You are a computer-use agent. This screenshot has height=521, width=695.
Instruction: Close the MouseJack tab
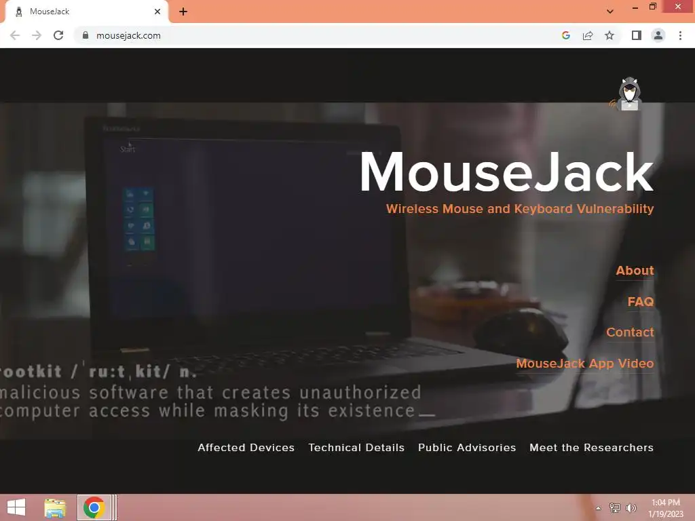157,12
